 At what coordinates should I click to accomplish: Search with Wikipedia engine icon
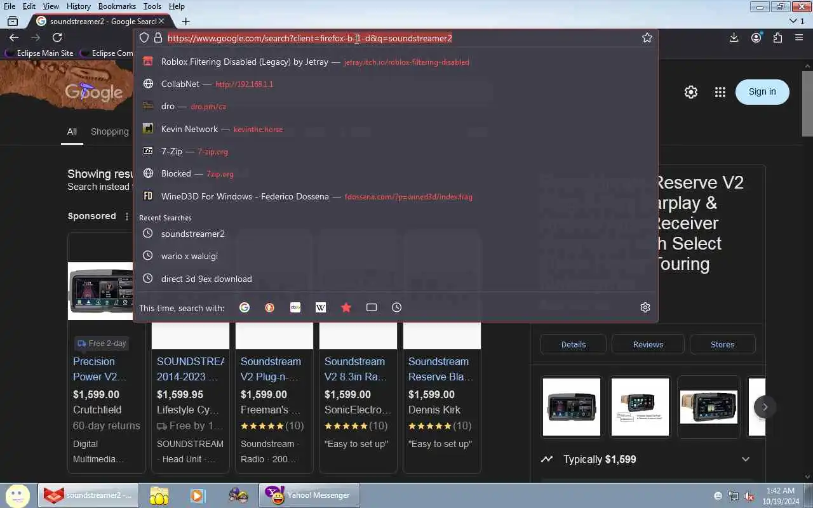(x=321, y=307)
